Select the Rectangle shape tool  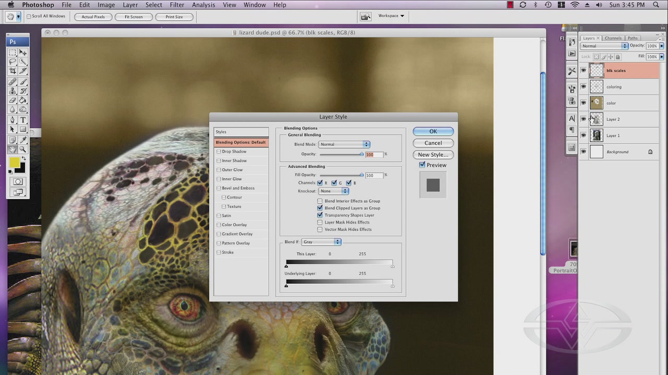tap(23, 130)
